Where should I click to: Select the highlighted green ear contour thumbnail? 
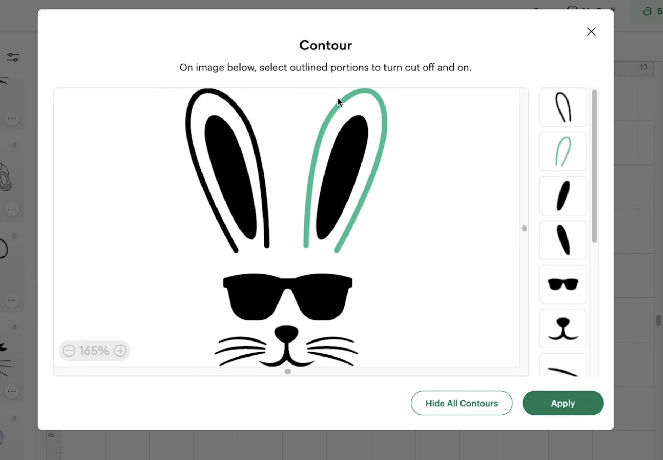pos(562,152)
